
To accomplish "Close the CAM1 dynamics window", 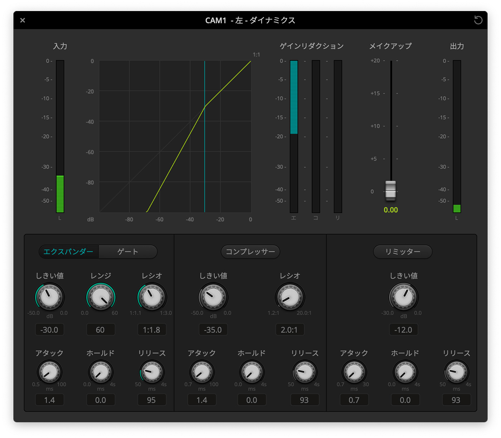I will tap(23, 20).
